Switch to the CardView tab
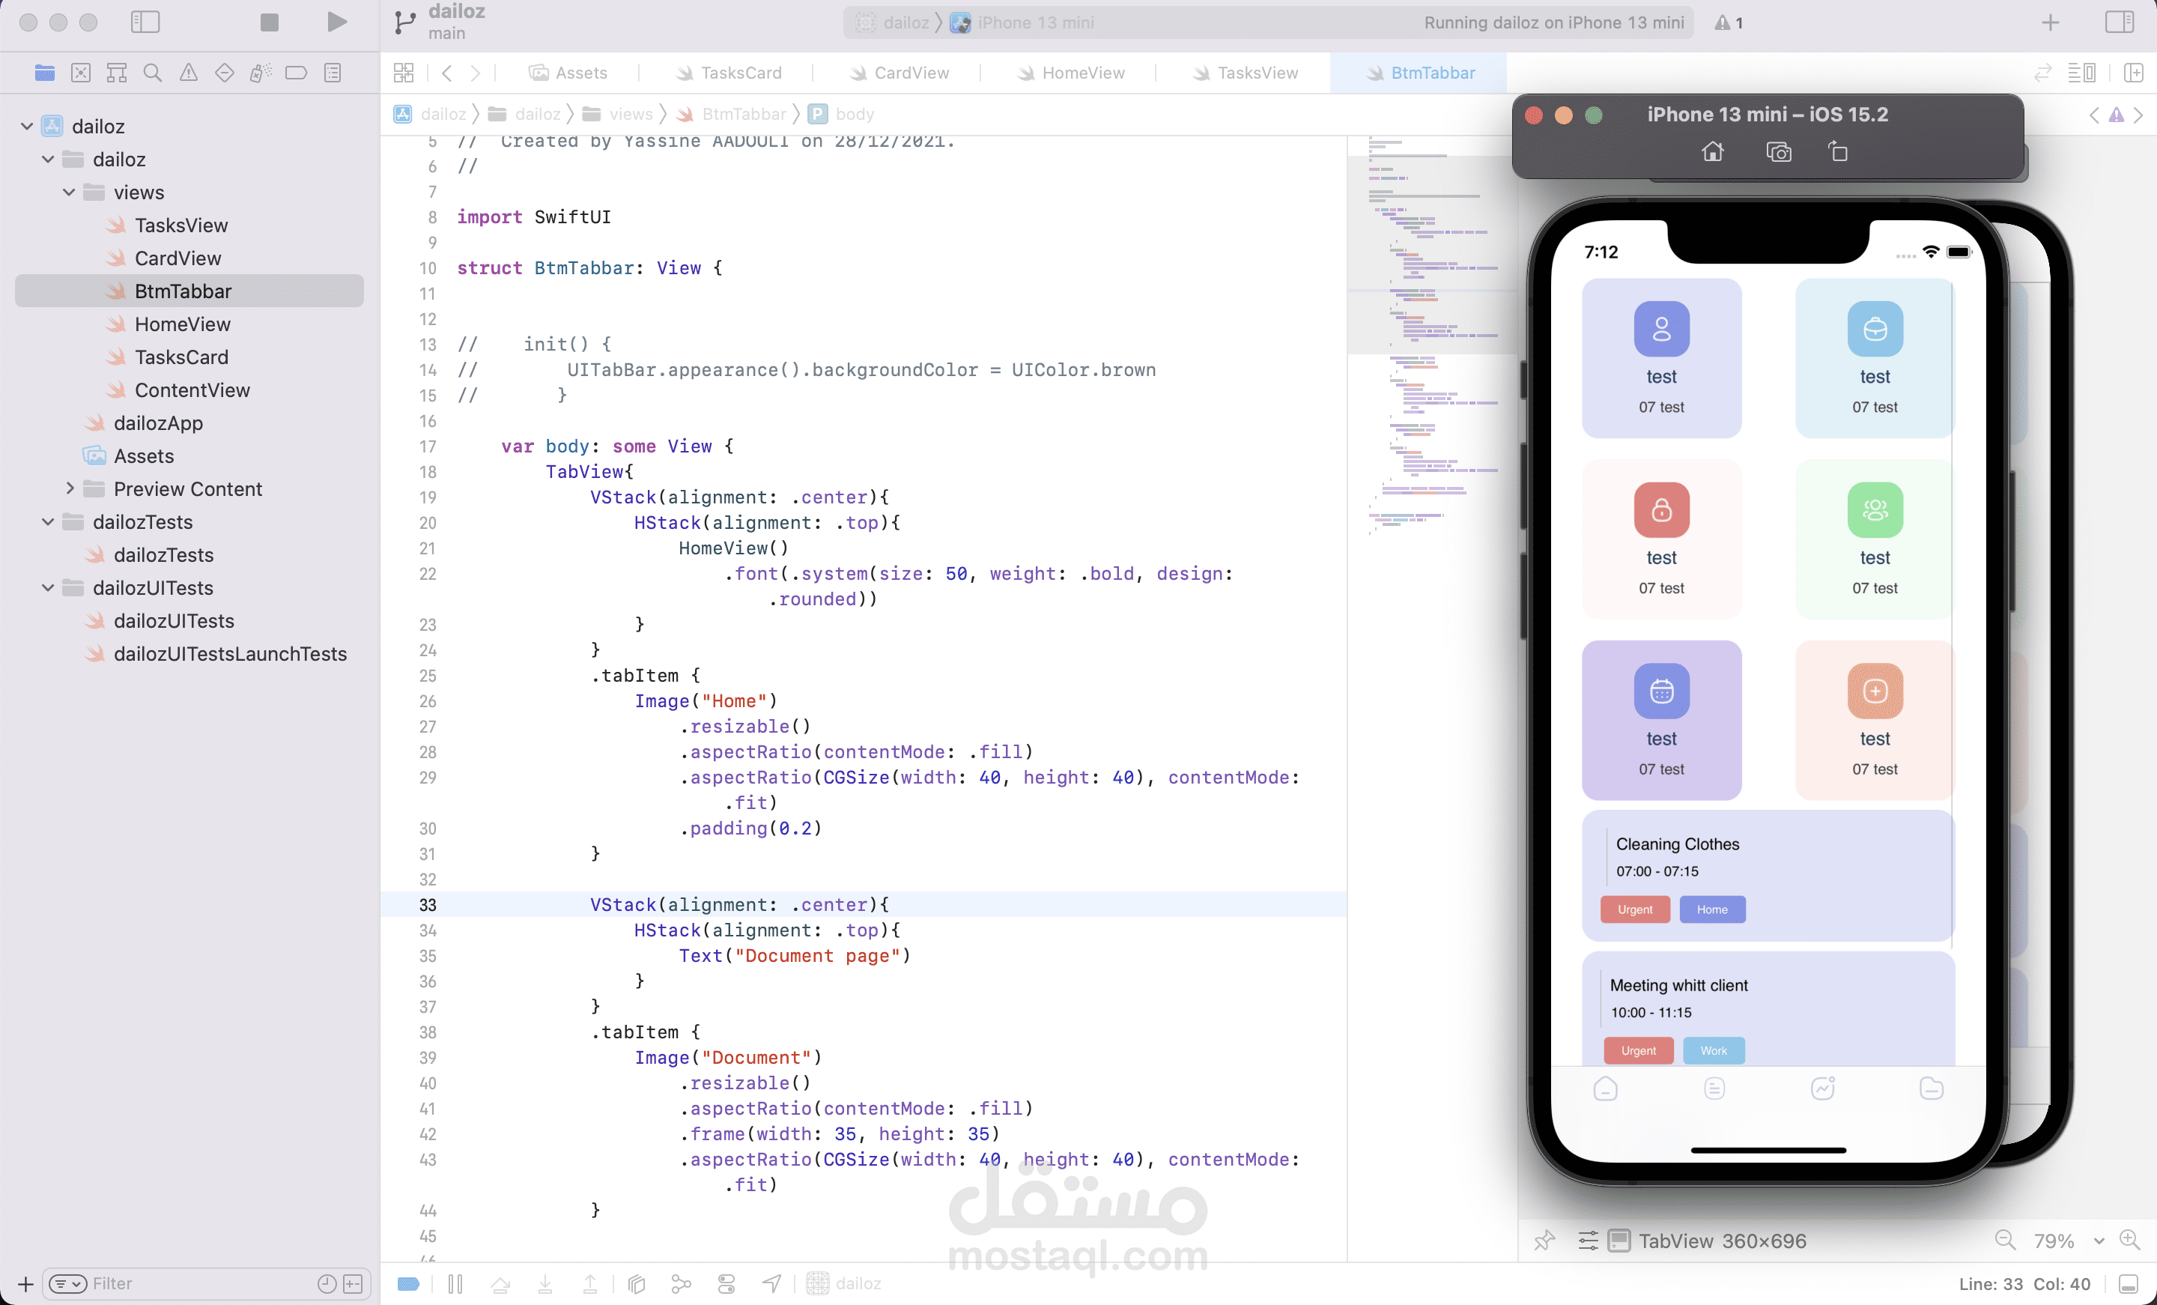The width and height of the screenshot is (2157, 1305). (x=899, y=73)
